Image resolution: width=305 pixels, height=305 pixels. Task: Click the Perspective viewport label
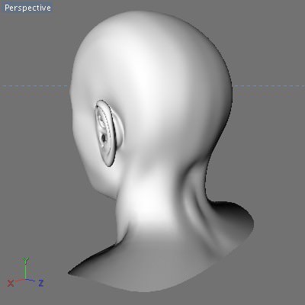click(x=27, y=8)
